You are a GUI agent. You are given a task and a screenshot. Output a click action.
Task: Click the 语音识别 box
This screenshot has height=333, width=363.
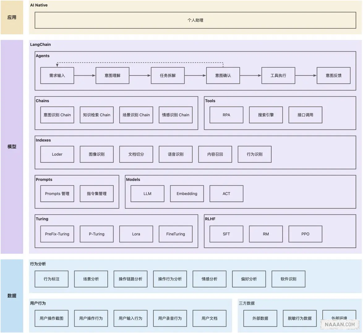tap(175, 154)
